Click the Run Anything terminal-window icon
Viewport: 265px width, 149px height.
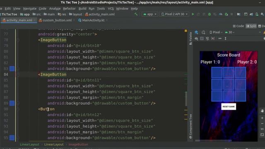(x=246, y=14)
